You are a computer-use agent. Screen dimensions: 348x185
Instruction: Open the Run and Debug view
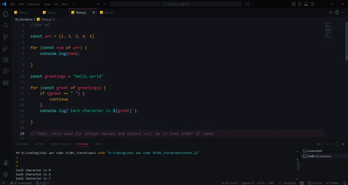click(6, 49)
